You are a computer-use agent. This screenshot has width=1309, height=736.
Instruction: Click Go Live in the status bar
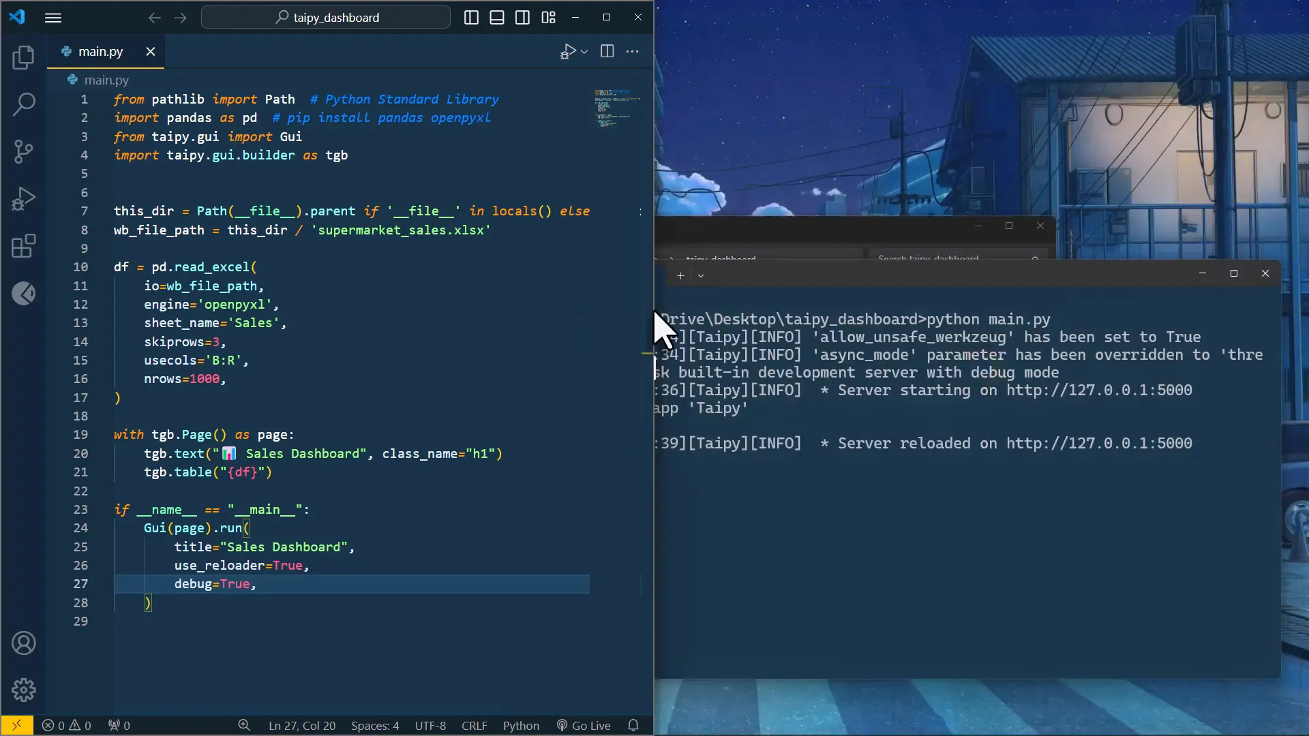tap(584, 726)
